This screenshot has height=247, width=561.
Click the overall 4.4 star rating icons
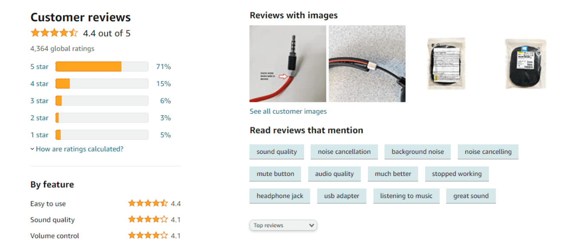tap(54, 33)
